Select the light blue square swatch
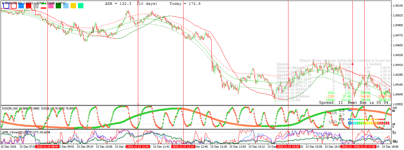 tap(66, 6)
